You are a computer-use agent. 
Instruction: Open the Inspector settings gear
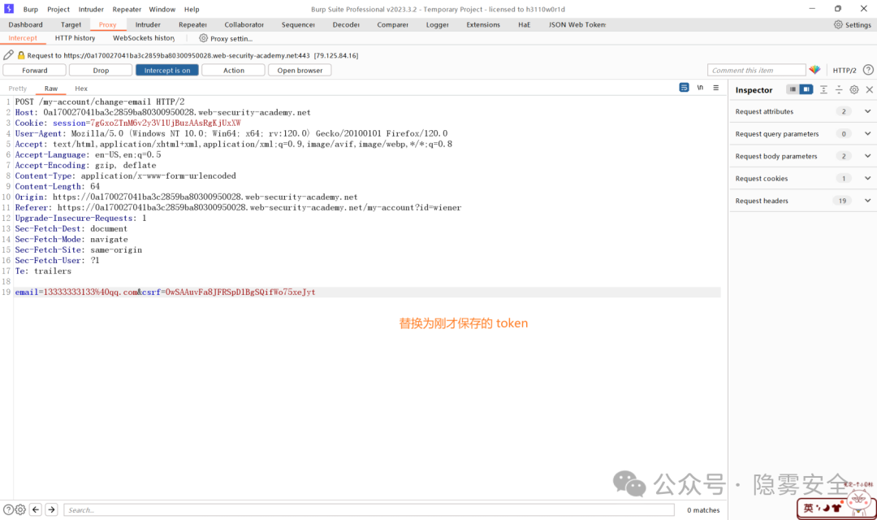pos(854,89)
